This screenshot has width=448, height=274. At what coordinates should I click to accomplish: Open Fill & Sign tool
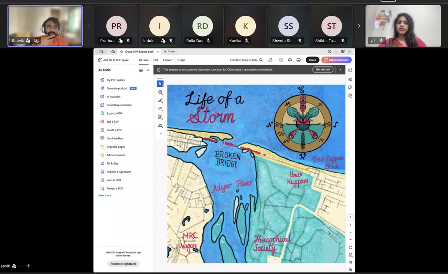(109, 163)
